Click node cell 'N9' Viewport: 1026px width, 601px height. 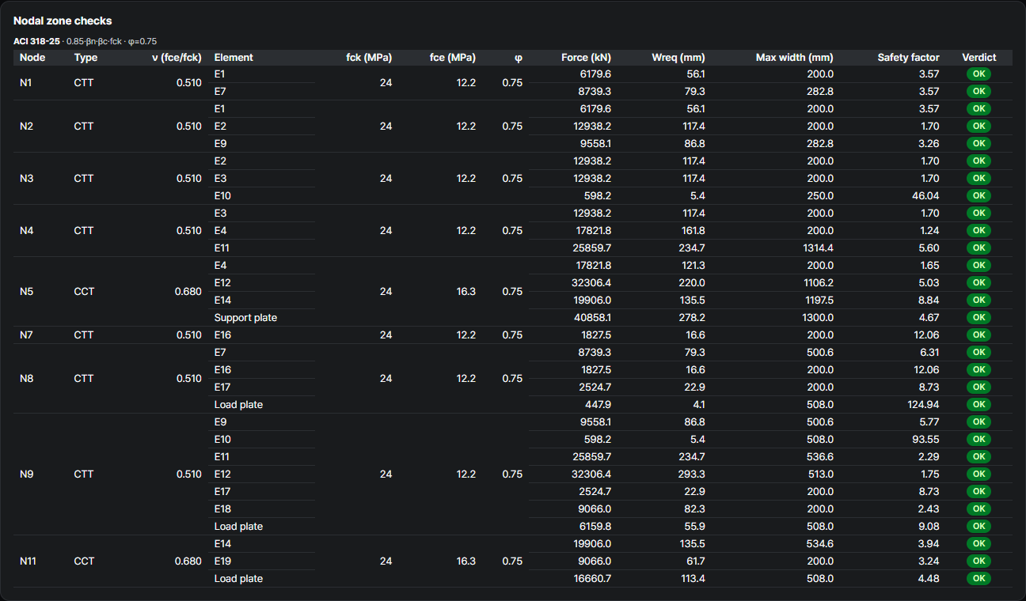click(27, 474)
